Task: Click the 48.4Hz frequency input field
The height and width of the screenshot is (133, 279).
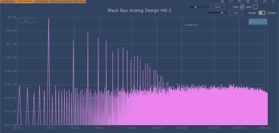Action: (x=218, y=7)
